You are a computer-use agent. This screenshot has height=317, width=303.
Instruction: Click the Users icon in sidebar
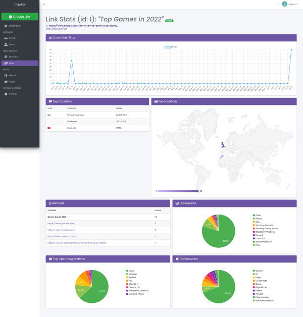tap(6, 44)
